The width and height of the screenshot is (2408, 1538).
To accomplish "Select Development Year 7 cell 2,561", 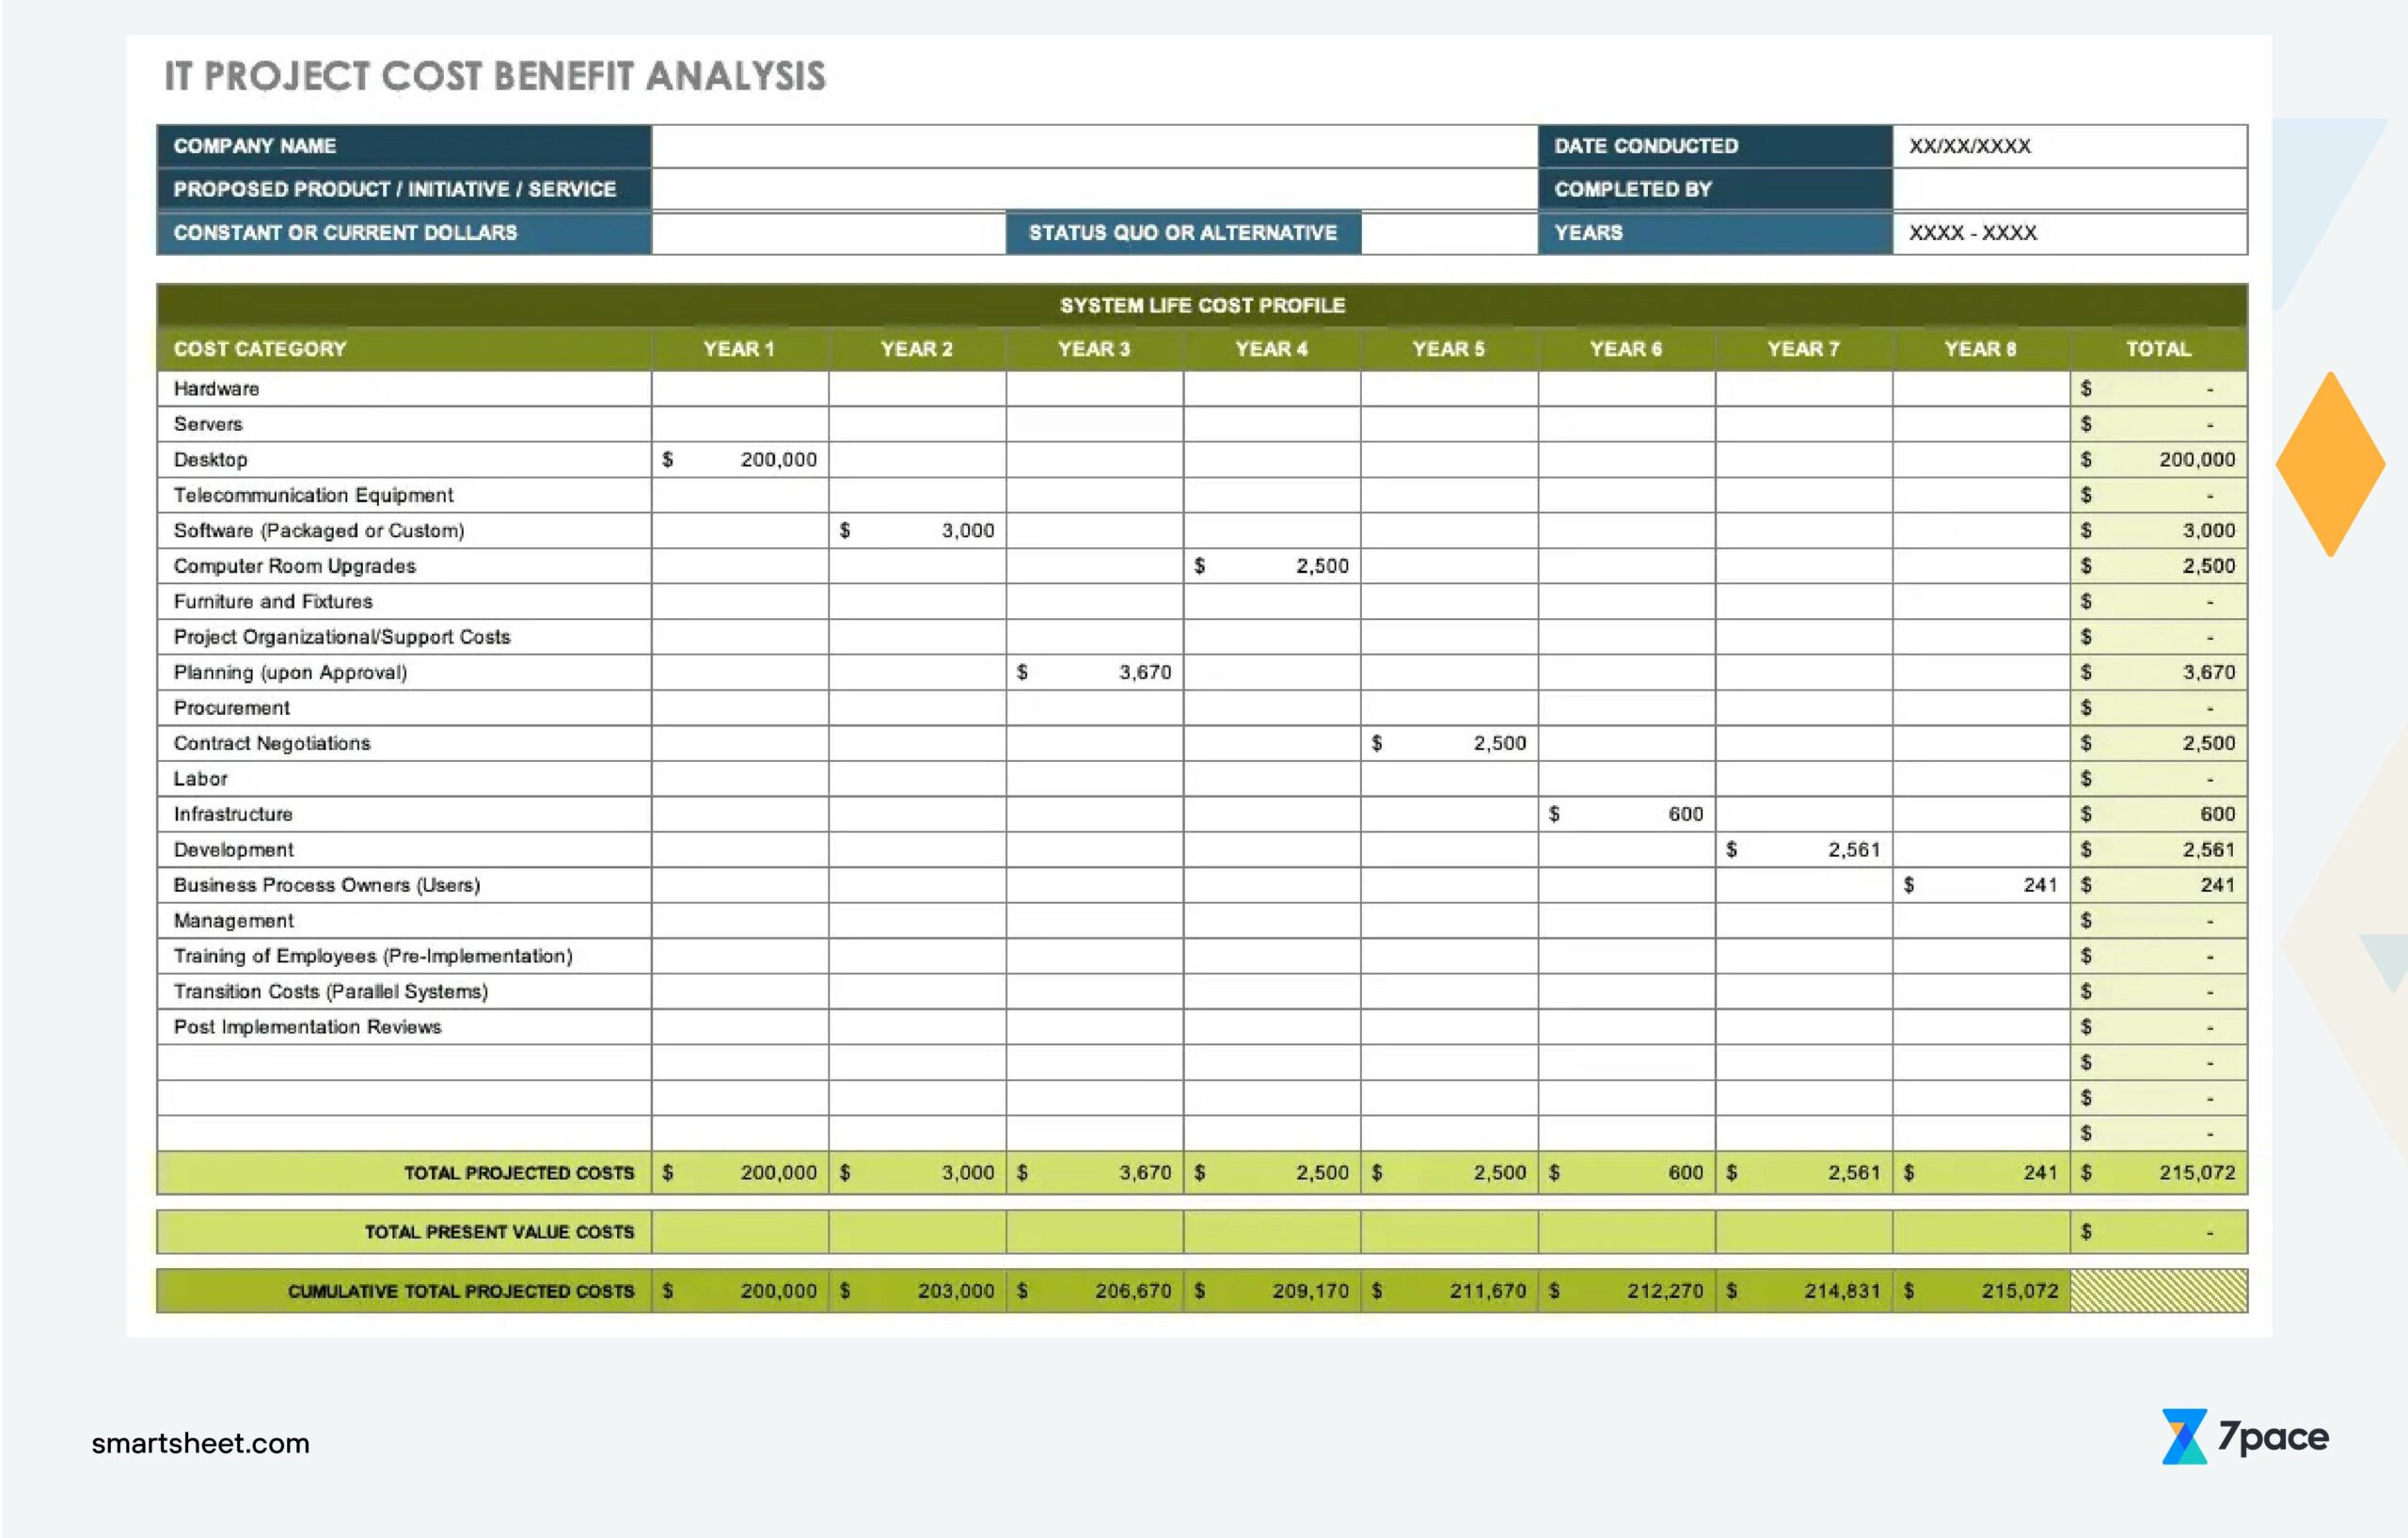I will click(x=1804, y=850).
